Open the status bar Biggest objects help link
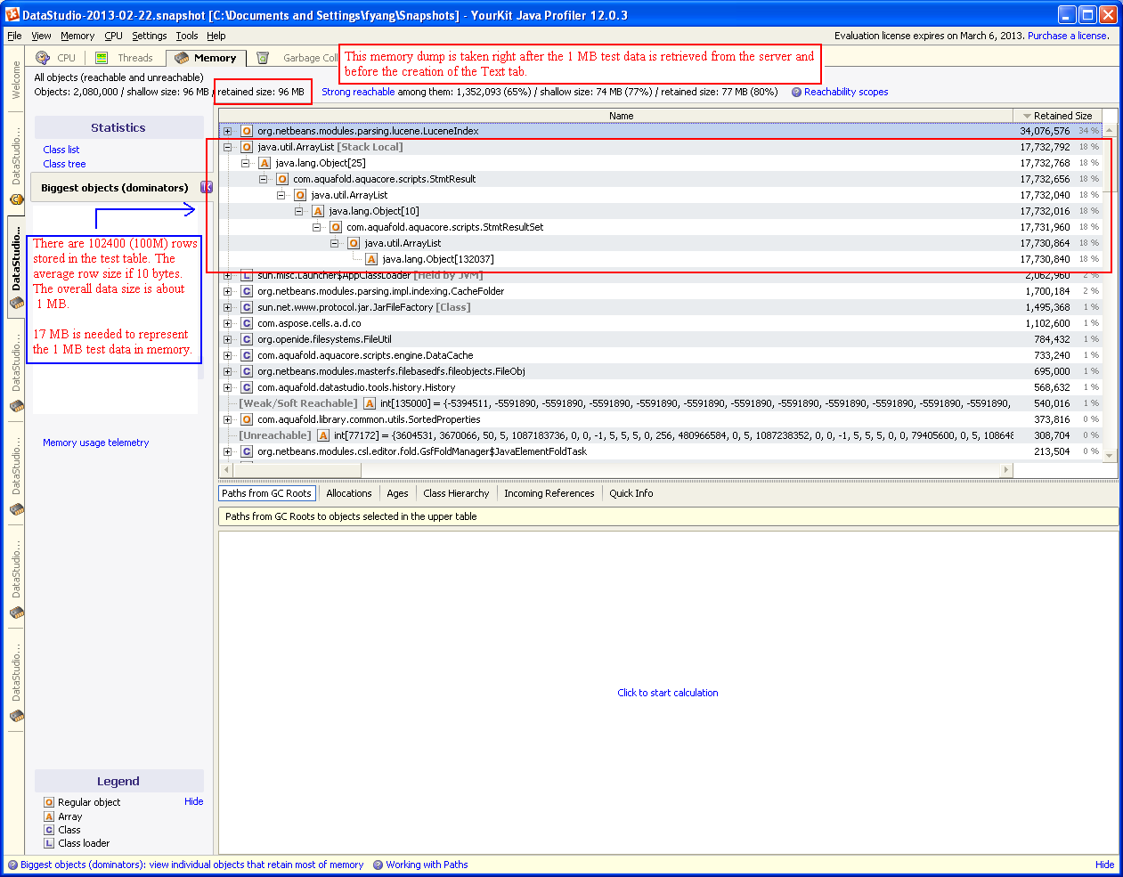1123x877 pixels. coord(191,865)
